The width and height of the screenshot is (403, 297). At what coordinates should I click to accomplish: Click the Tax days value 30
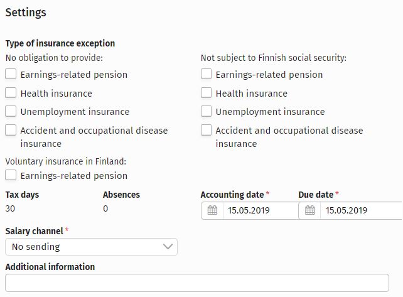[10, 208]
